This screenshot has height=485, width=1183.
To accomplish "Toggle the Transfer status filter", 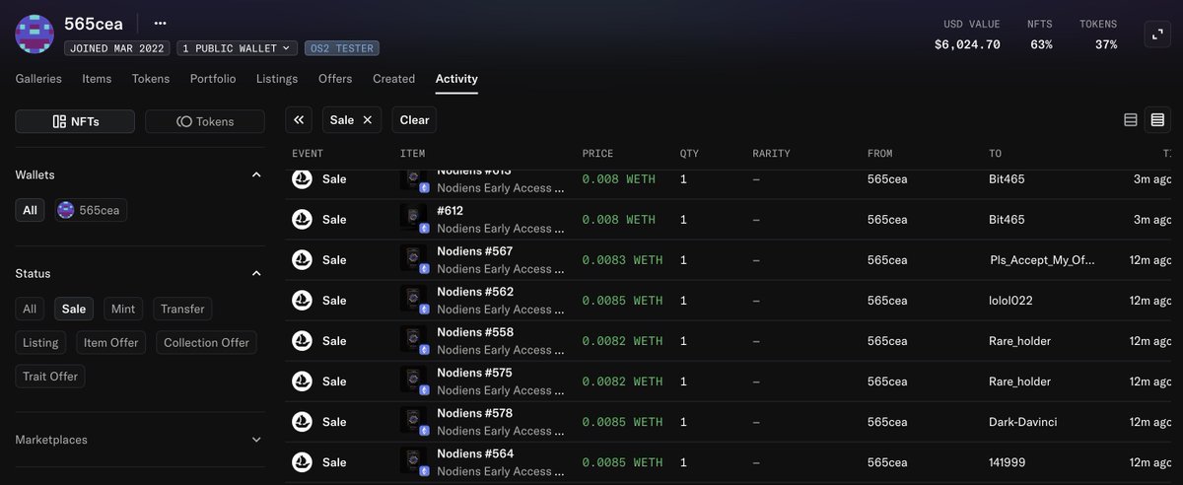I will click(x=182, y=309).
